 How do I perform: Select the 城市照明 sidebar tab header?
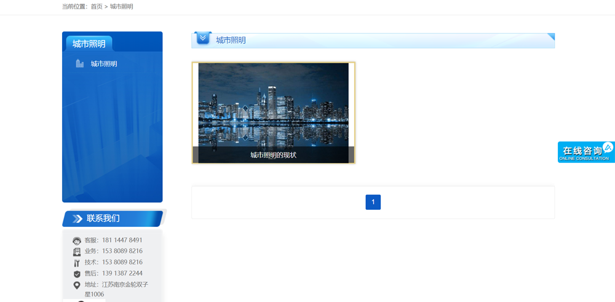tap(89, 44)
